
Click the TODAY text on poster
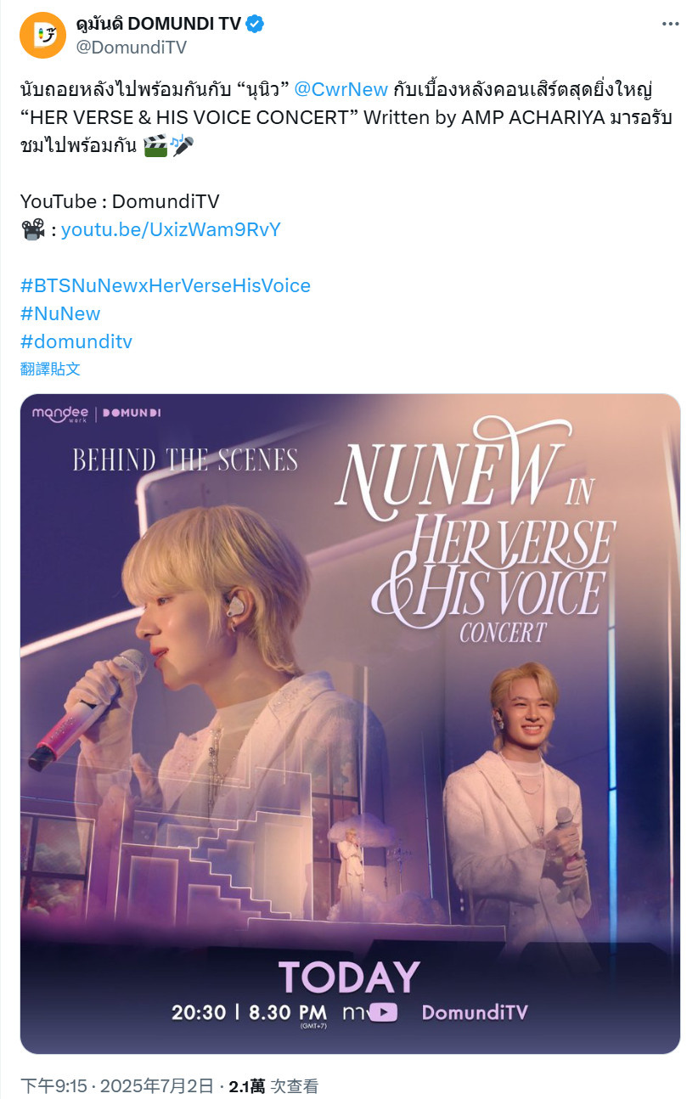[349, 977]
